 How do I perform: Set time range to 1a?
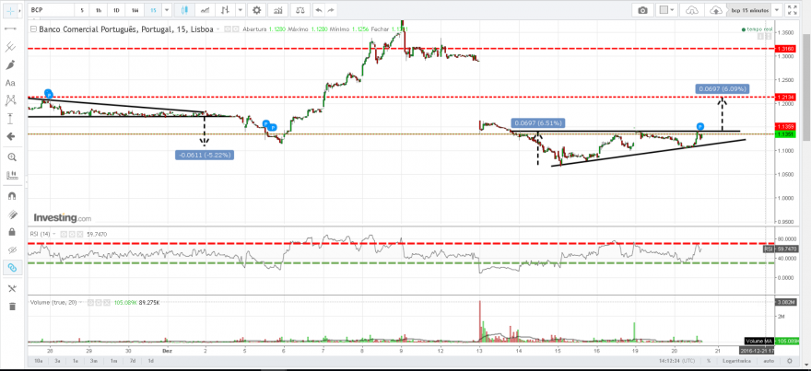pos(76,360)
